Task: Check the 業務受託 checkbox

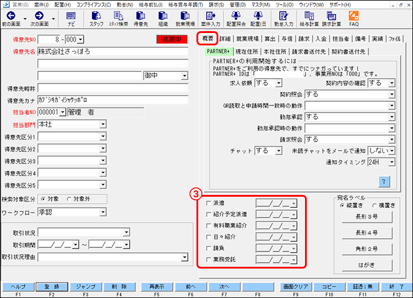Action: click(209, 260)
